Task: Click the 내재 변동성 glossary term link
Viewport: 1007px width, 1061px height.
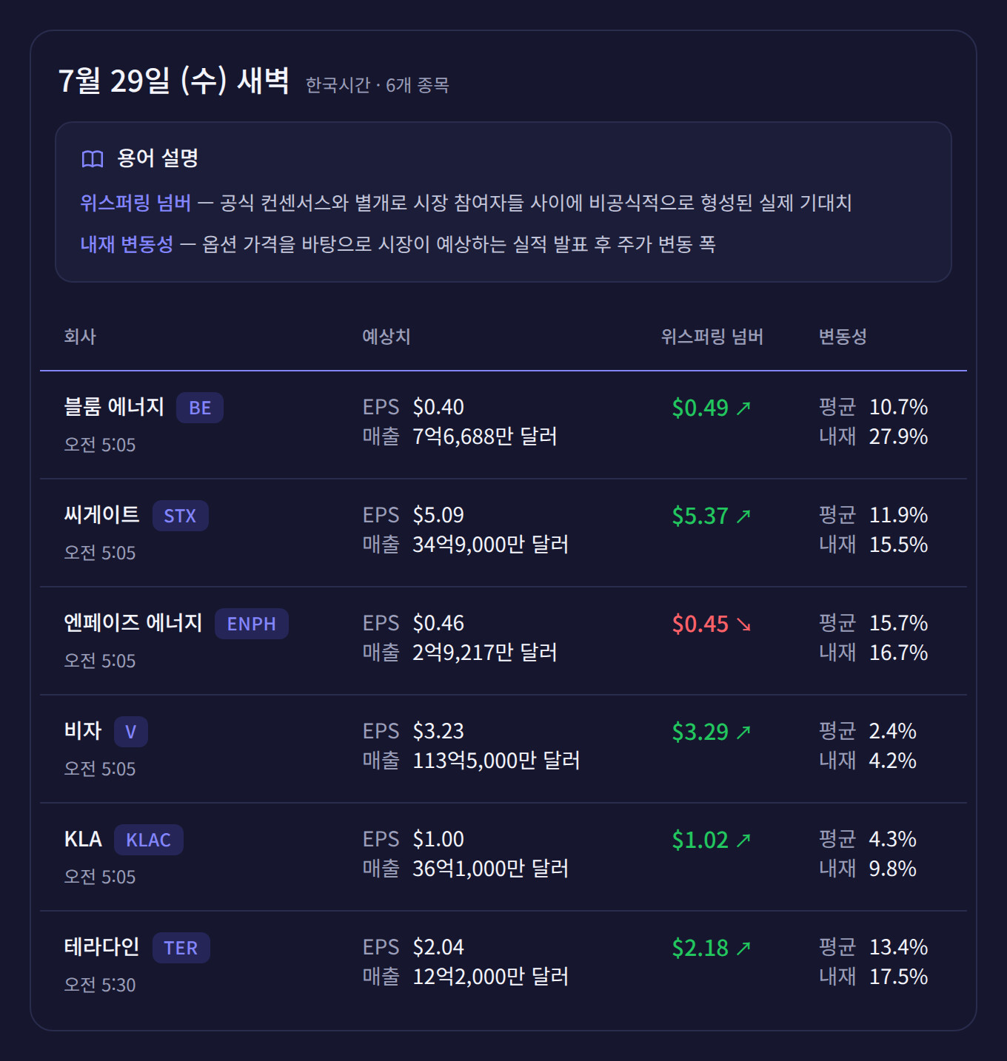Action: [127, 244]
